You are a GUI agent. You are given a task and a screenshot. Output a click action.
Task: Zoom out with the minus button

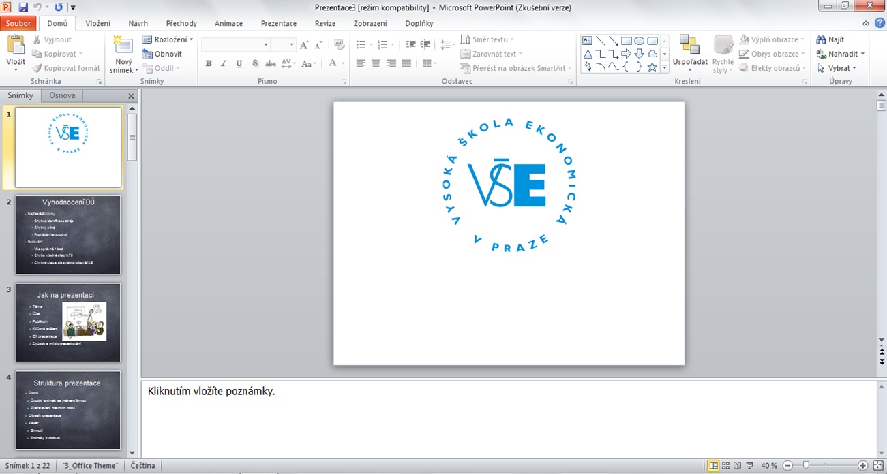click(787, 466)
